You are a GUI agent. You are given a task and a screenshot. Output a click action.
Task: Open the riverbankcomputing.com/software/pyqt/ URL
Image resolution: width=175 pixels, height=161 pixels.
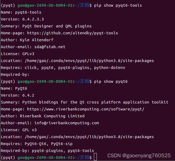(x=86, y=109)
